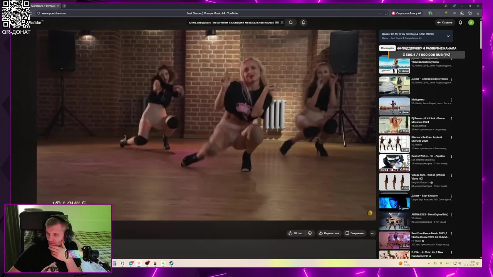The width and height of the screenshot is (493, 277).
Task: Close the Best Dance Pompa Music tab
Action: tap(58, 6)
